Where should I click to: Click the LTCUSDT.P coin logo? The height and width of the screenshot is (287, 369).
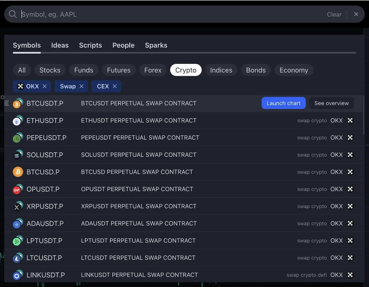click(x=18, y=258)
